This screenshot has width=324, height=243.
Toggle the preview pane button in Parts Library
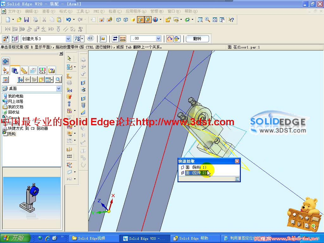(6, 79)
